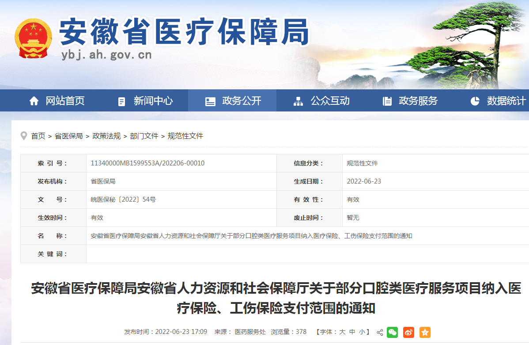Open 规范性文件 breadcrumb link

pos(185,136)
